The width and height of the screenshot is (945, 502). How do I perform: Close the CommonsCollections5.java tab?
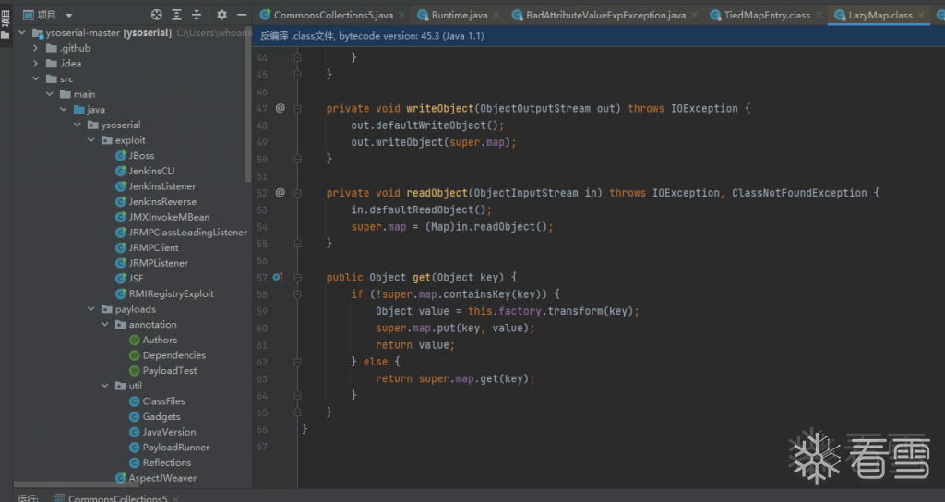402,15
